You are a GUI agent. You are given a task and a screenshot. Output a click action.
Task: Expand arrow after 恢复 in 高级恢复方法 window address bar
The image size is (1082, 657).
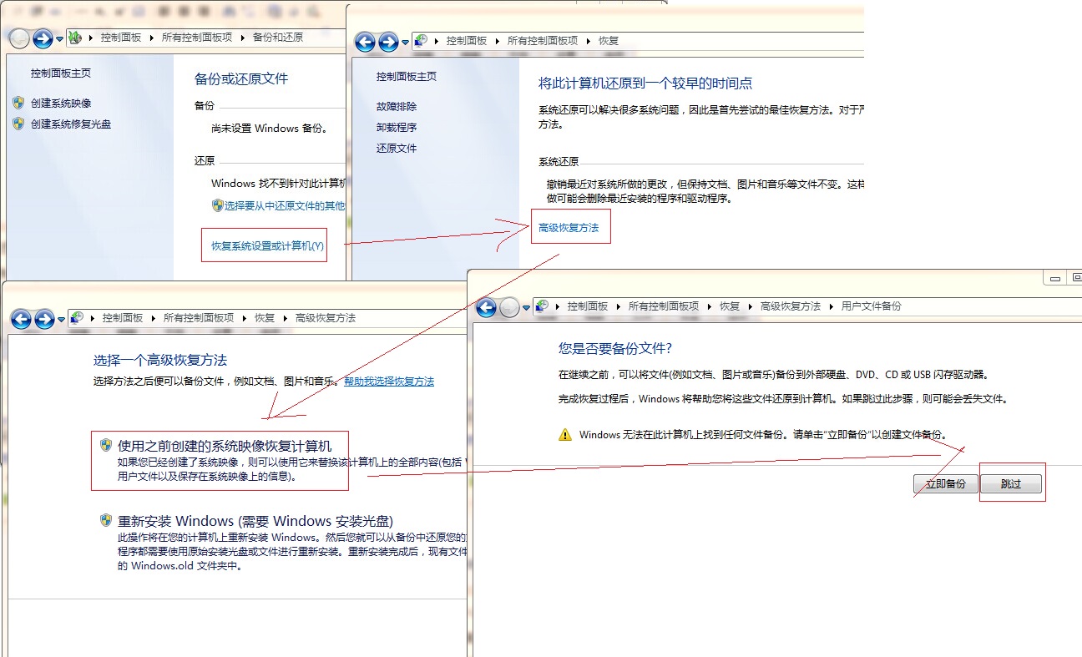284,318
